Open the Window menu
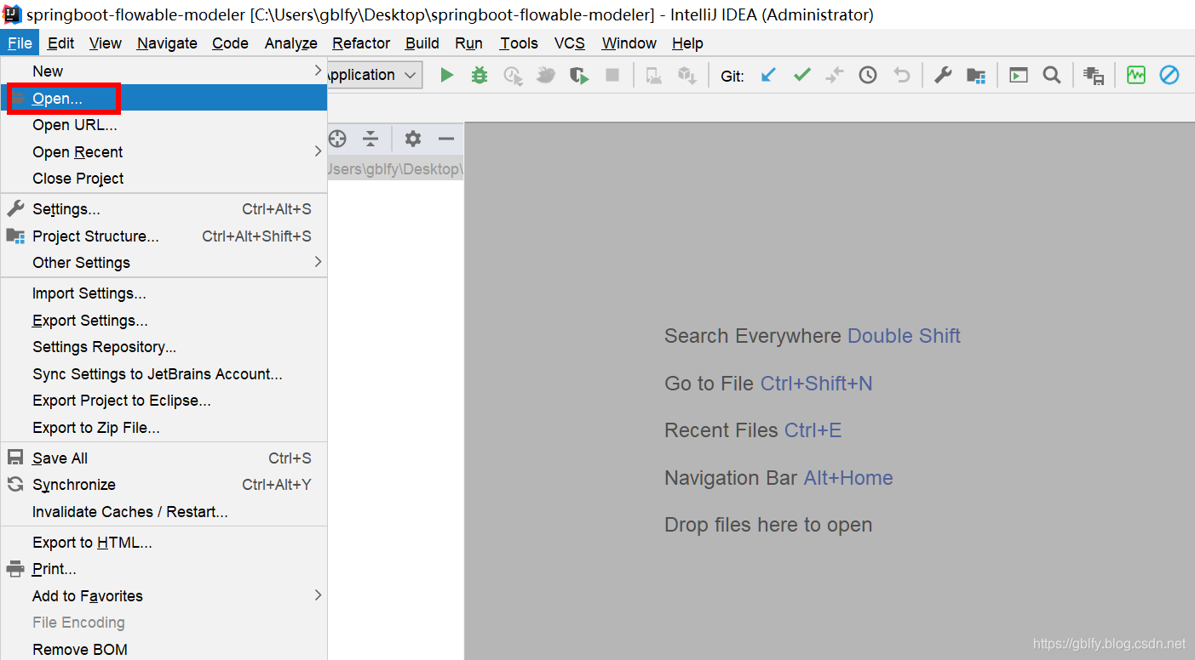This screenshot has height=660, width=1195. click(x=629, y=43)
